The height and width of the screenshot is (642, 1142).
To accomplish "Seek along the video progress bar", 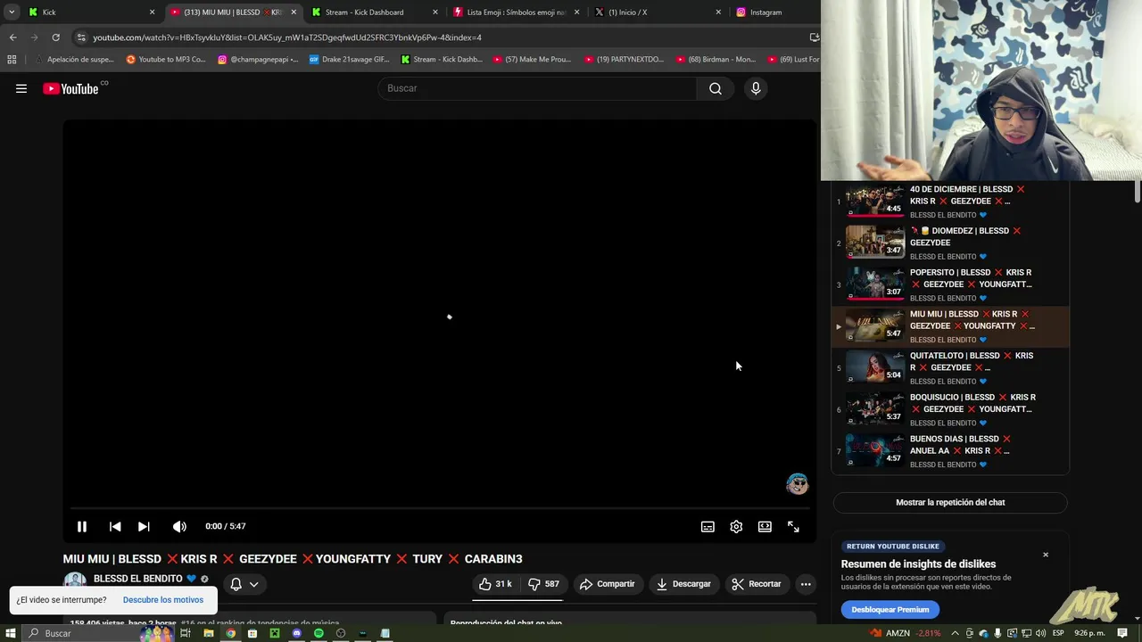I will pyautogui.click(x=439, y=508).
